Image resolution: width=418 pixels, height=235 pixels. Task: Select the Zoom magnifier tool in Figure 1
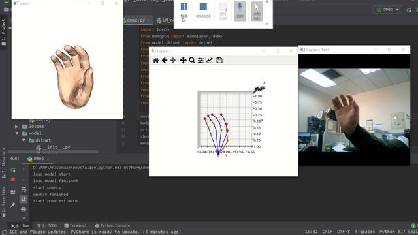[x=191, y=61]
